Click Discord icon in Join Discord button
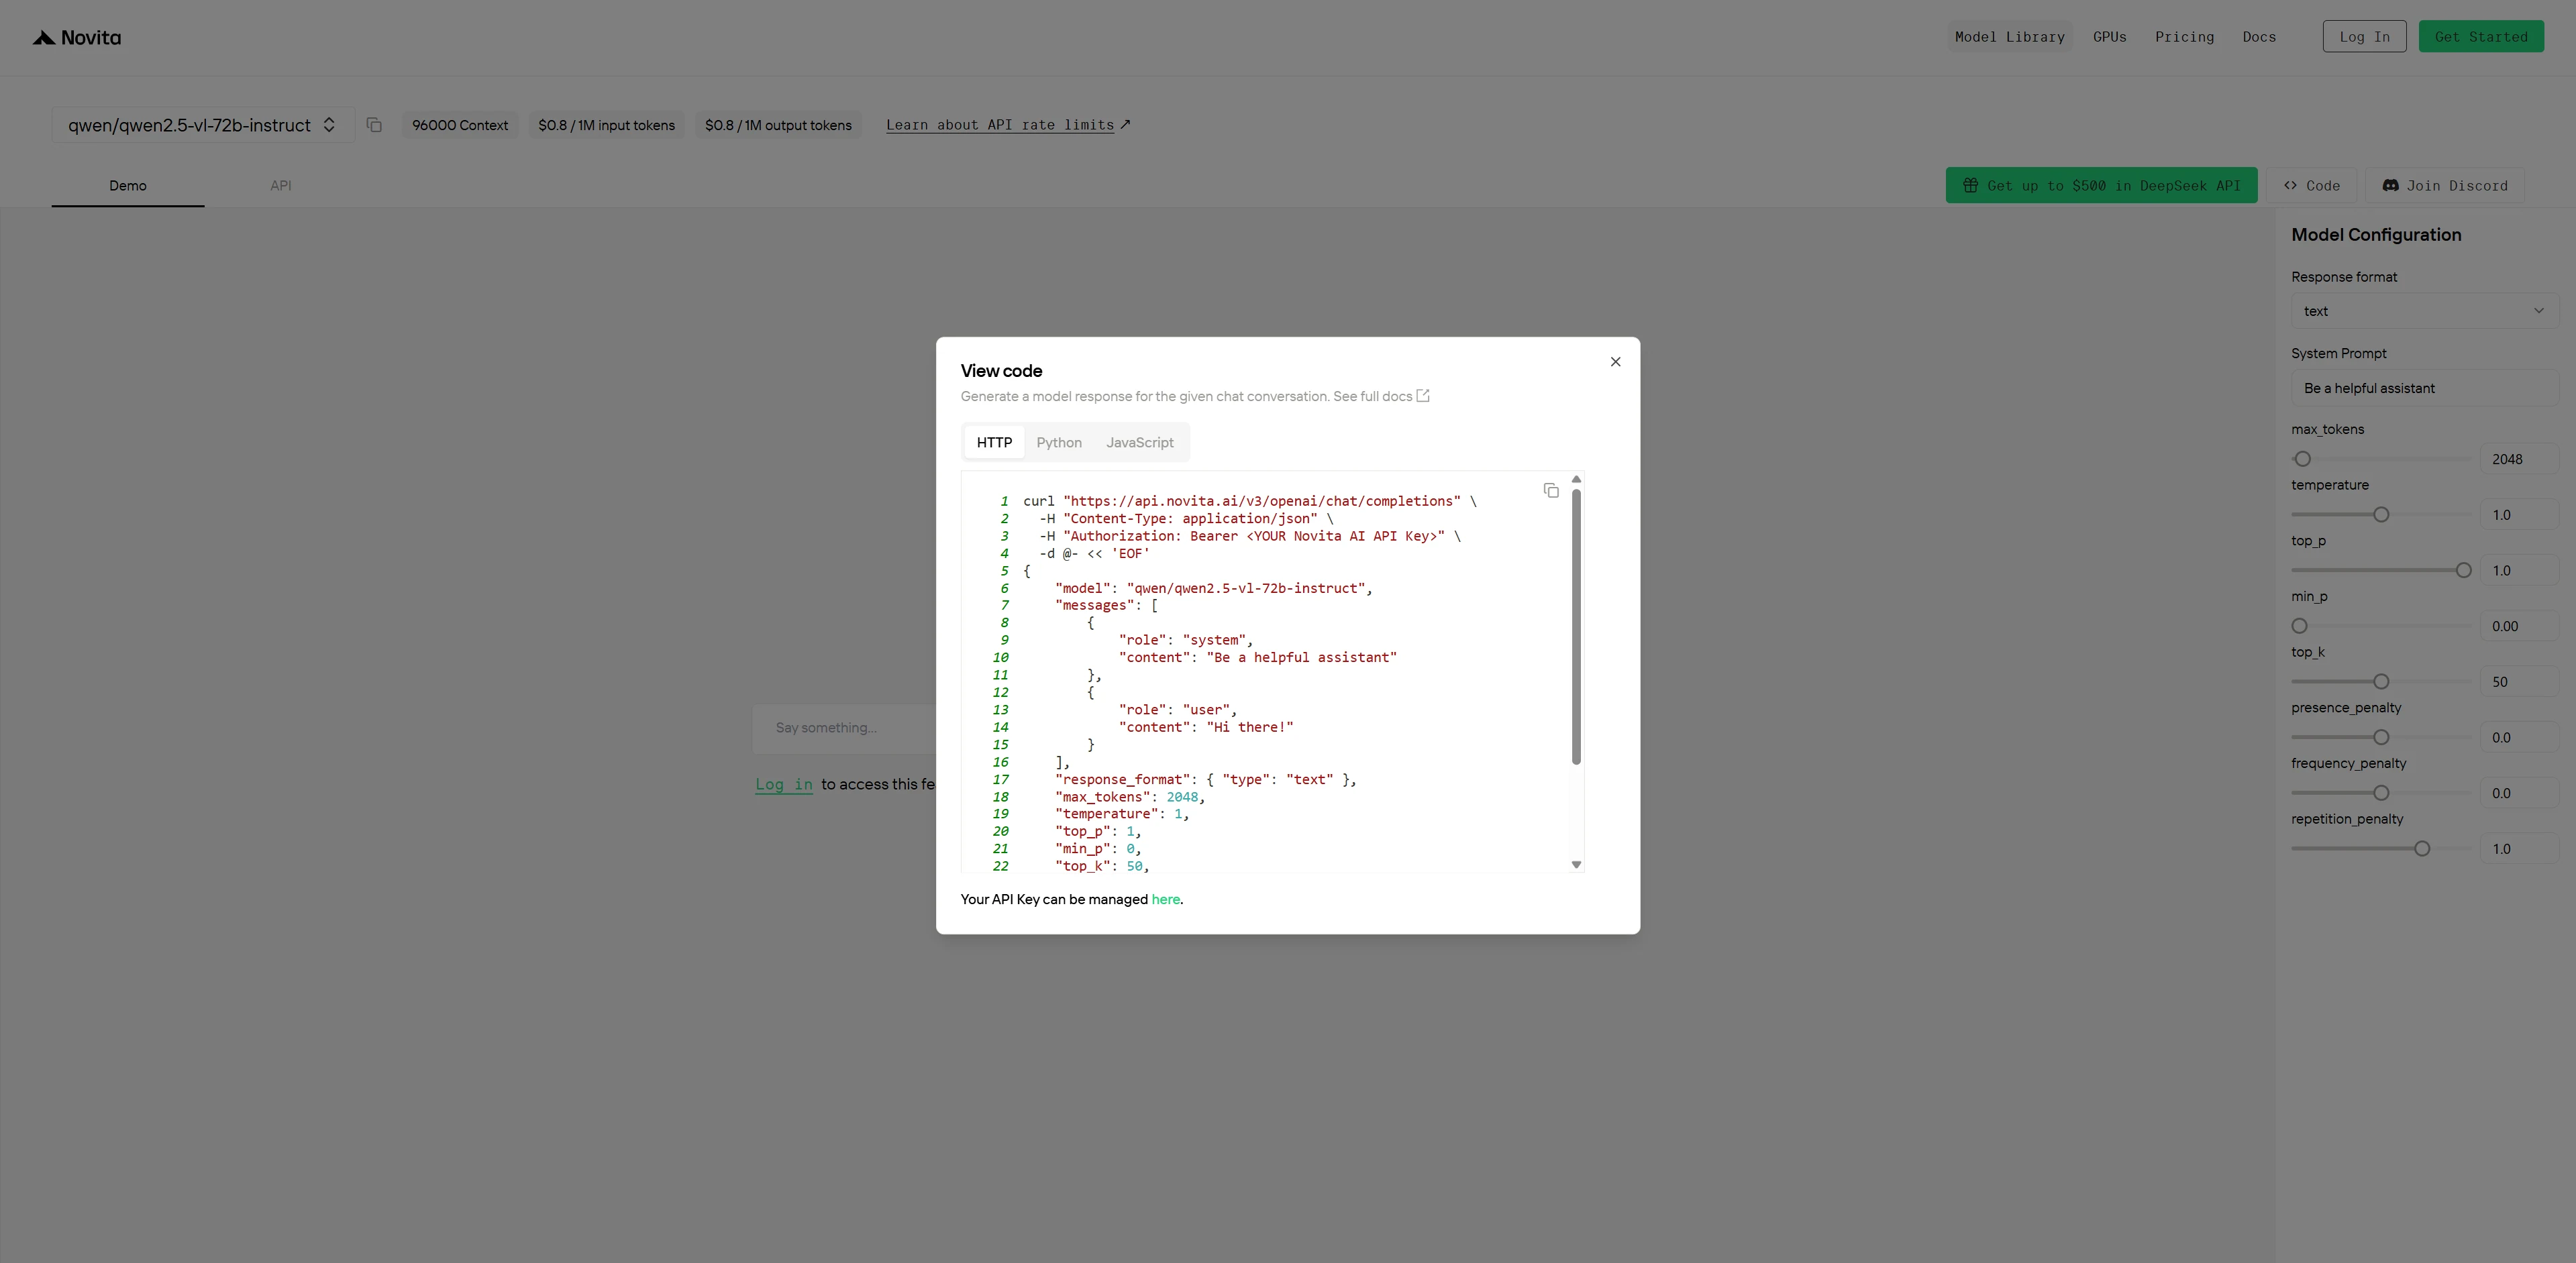Image resolution: width=2576 pixels, height=1263 pixels. (x=2390, y=185)
